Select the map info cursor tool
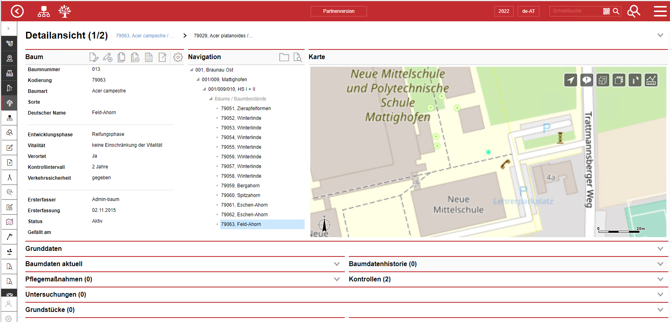The width and height of the screenshot is (670, 322). point(635,80)
